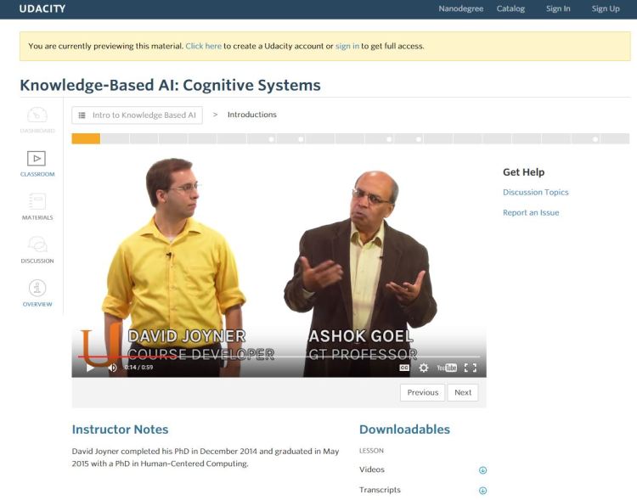
Task: Select the Classroom sidebar icon
Action: click(37, 163)
